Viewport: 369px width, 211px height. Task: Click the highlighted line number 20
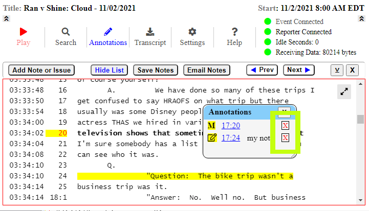[56, 133]
